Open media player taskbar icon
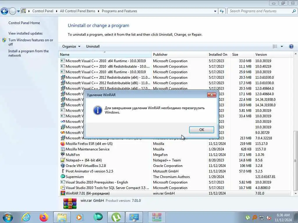The image size is (298, 223). 79,217
